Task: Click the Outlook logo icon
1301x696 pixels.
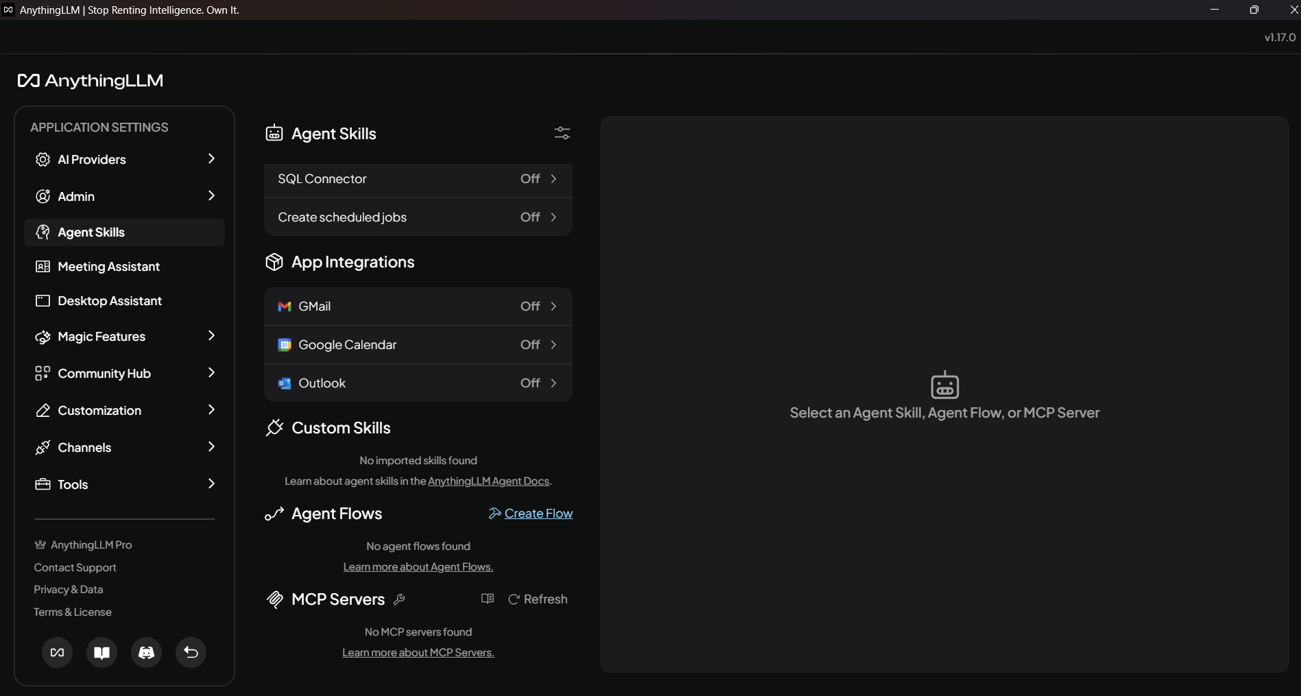Action: (285, 383)
